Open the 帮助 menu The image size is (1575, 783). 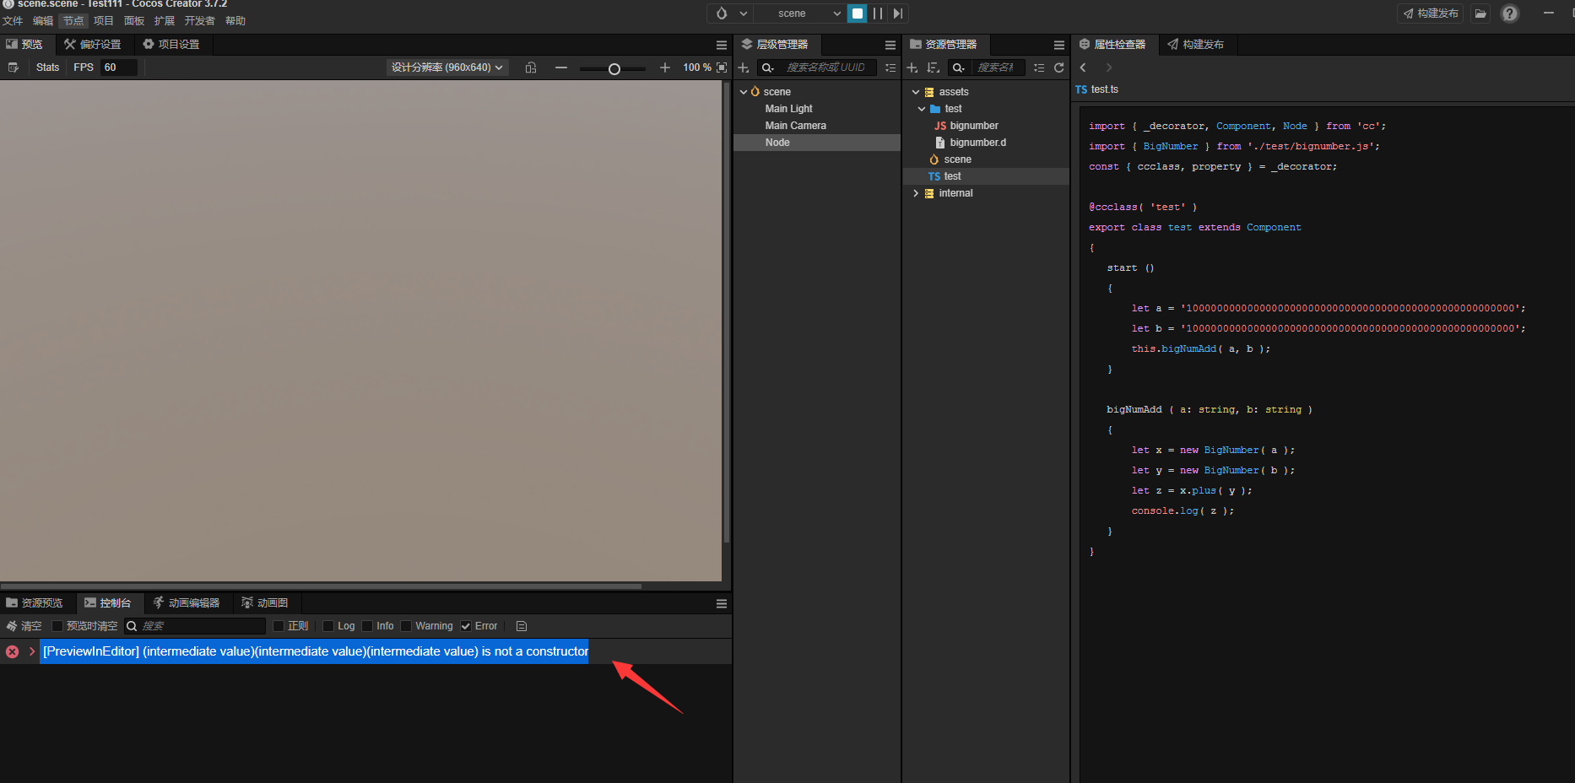[235, 21]
